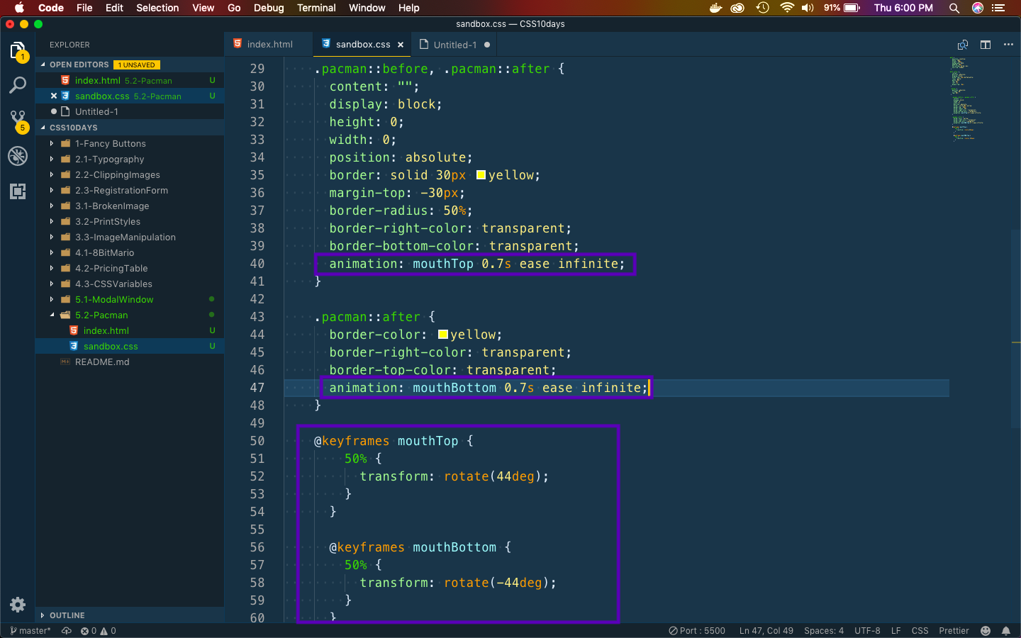Viewport: 1021px width, 638px height.
Task: Close the sandbox.css editor tab
Action: coord(401,45)
